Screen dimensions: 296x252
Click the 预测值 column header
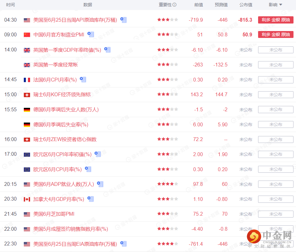[221, 5]
